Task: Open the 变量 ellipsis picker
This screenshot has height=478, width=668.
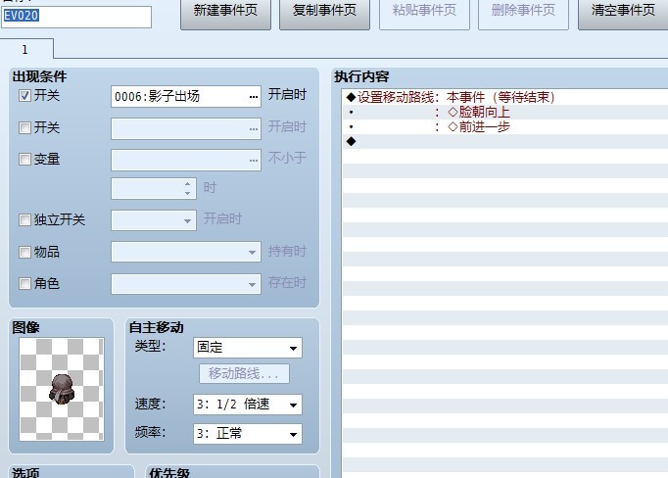Action: (254, 161)
